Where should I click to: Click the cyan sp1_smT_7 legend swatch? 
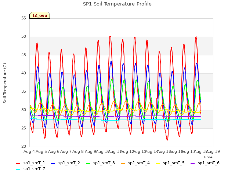(18, 169)
